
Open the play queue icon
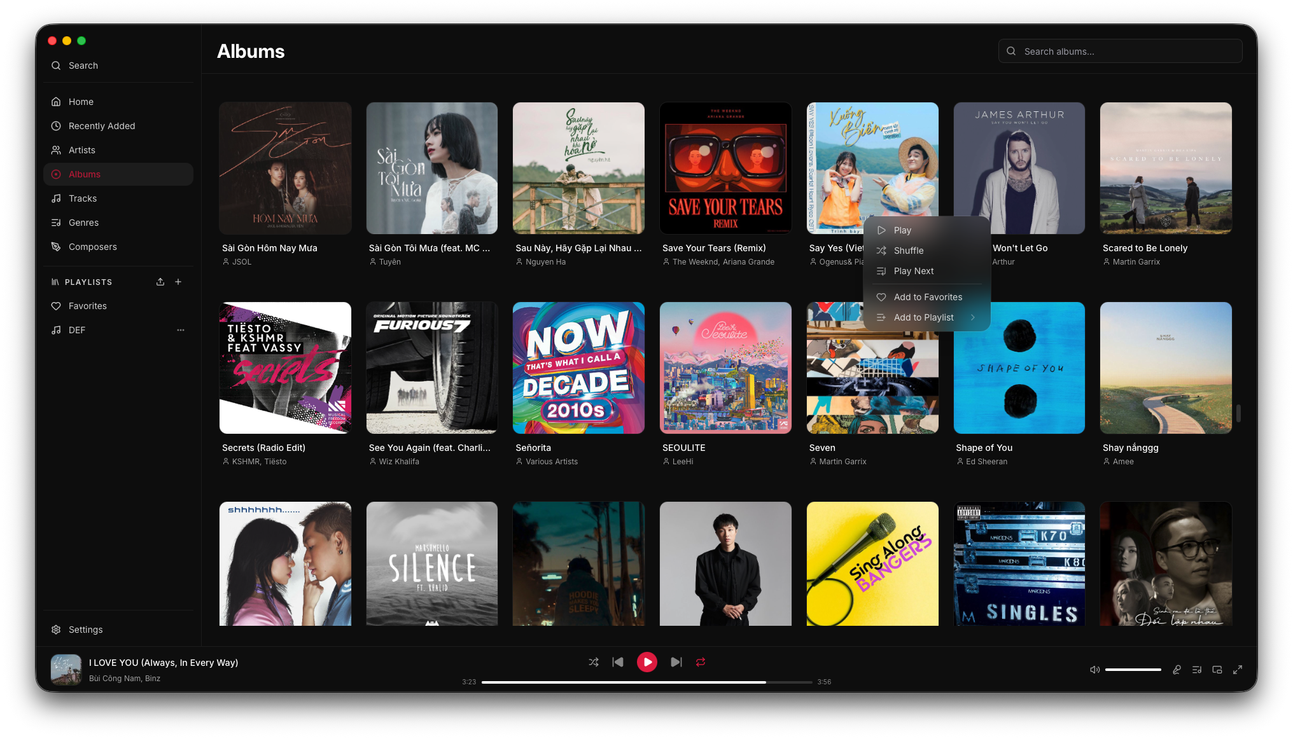1197,670
